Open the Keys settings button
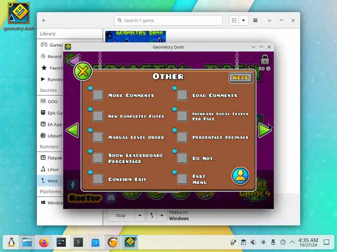This screenshot has width=337, height=252. tap(241, 77)
